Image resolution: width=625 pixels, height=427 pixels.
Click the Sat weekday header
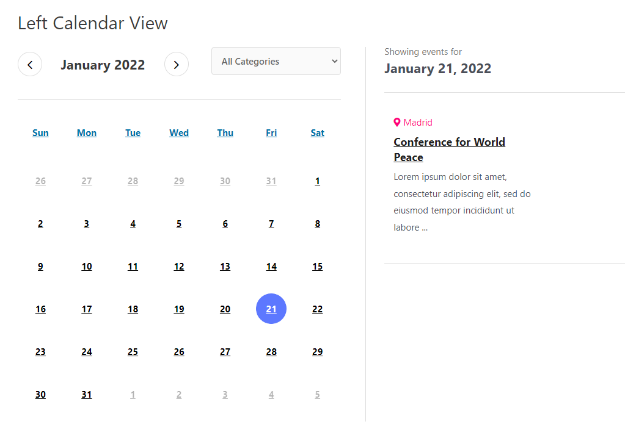(318, 133)
